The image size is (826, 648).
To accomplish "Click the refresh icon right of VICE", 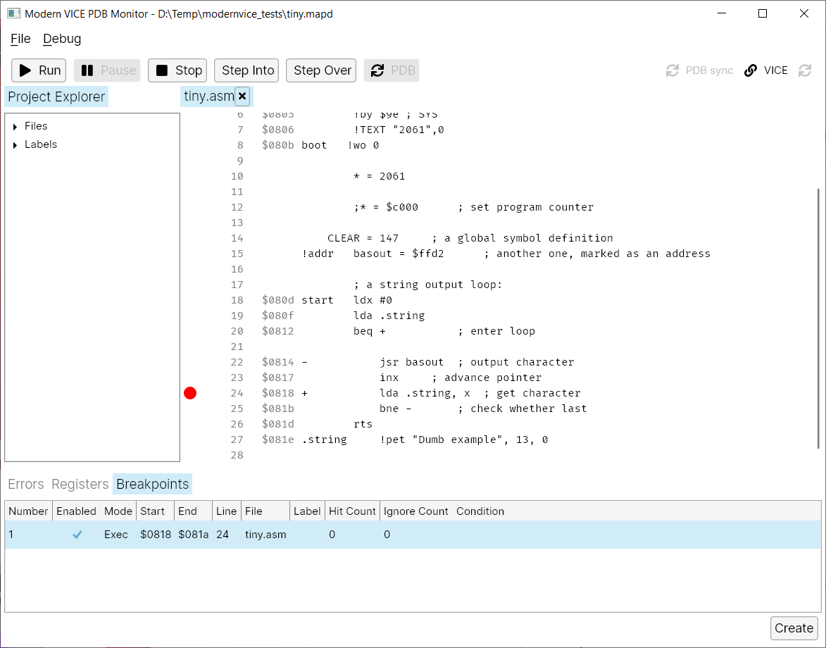I will click(x=805, y=70).
